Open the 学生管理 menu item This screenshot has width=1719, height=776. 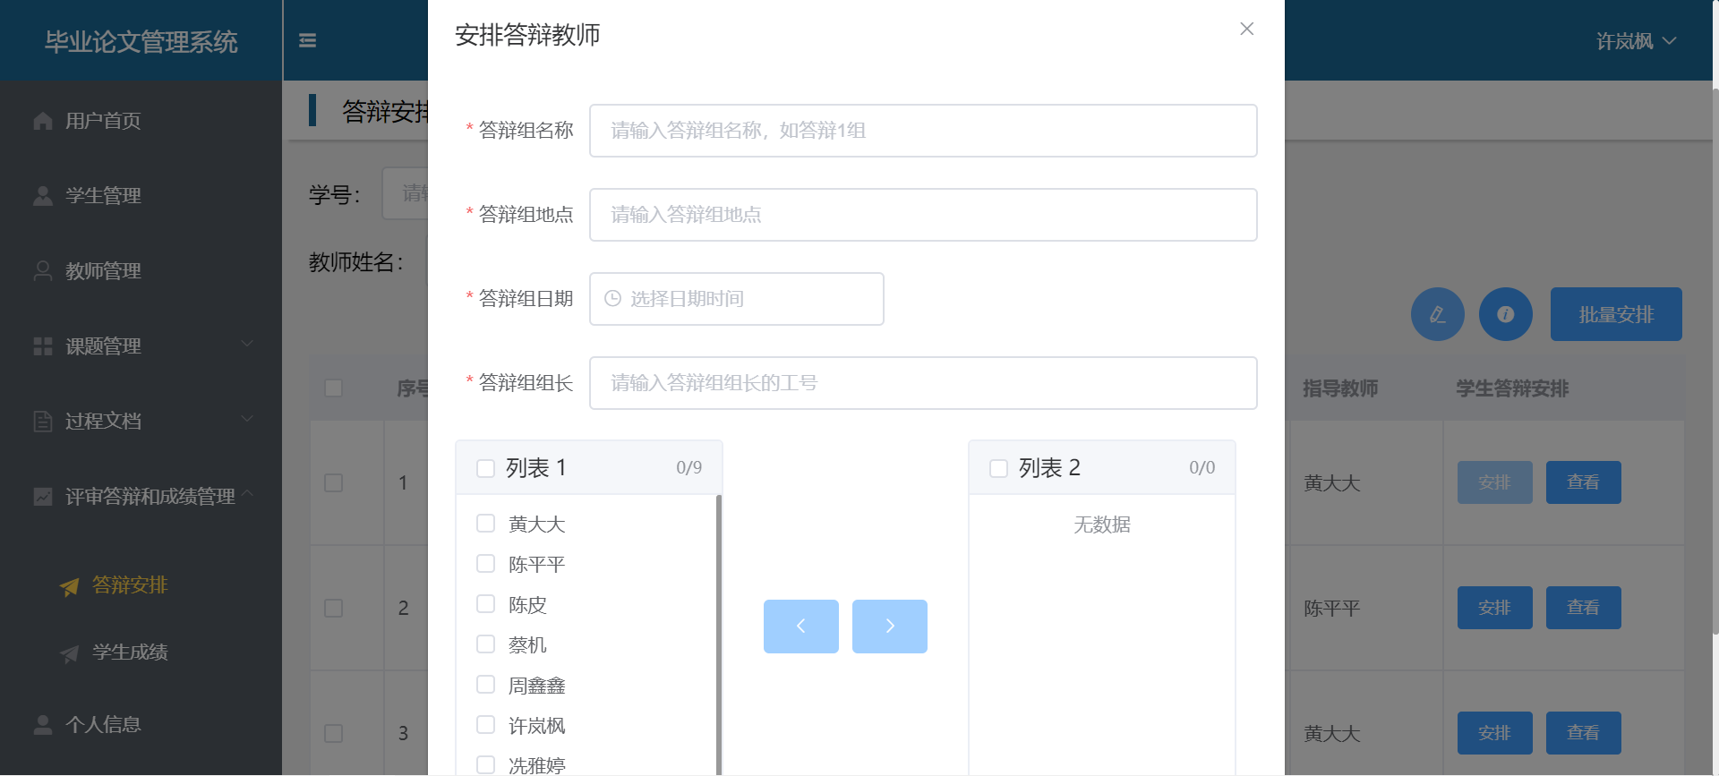[141, 196]
